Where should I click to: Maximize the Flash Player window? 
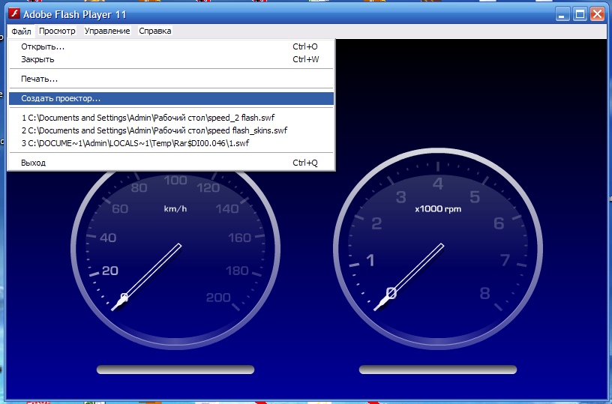click(580, 13)
